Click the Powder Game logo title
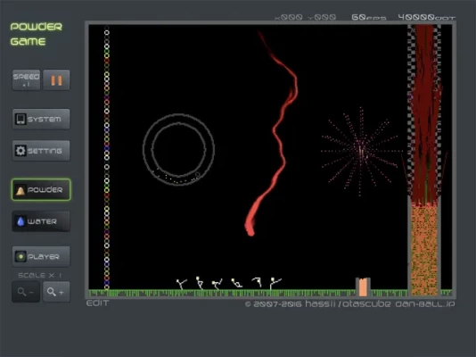476x357 pixels. (37, 34)
